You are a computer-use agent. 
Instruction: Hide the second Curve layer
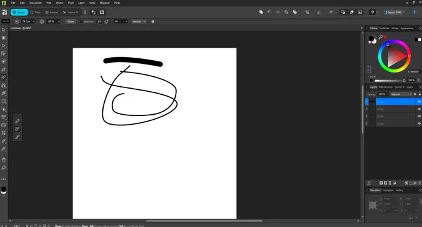coord(419,109)
